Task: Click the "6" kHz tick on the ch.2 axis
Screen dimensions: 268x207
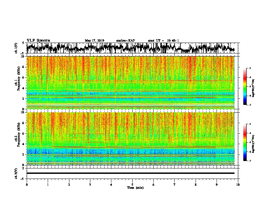Action: [24, 134]
